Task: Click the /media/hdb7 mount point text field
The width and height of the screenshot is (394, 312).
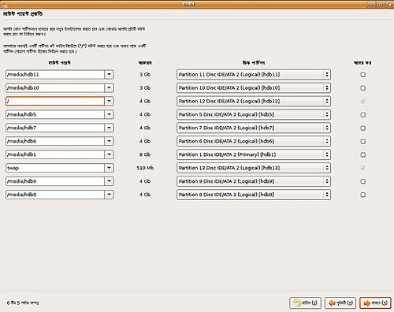Action: click(x=55, y=128)
